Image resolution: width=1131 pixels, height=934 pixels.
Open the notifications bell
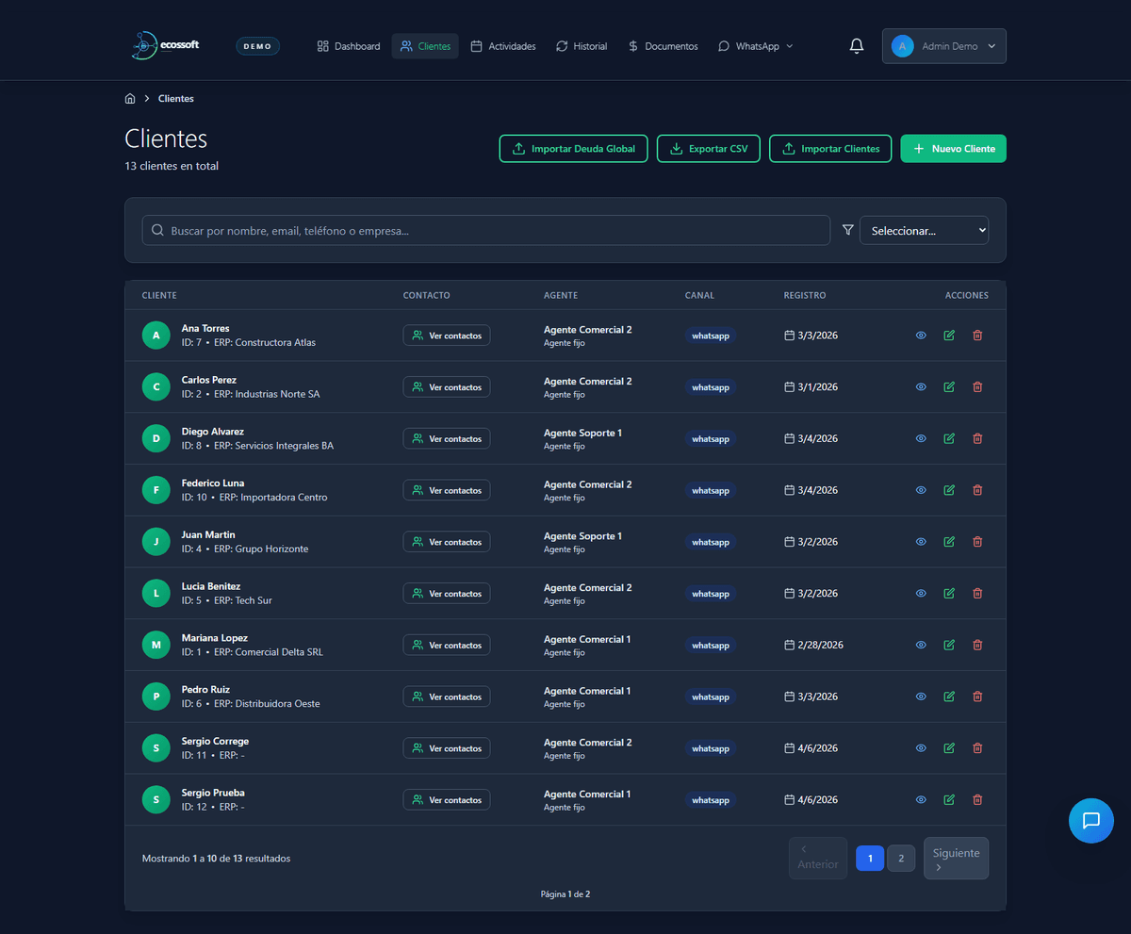coord(856,46)
